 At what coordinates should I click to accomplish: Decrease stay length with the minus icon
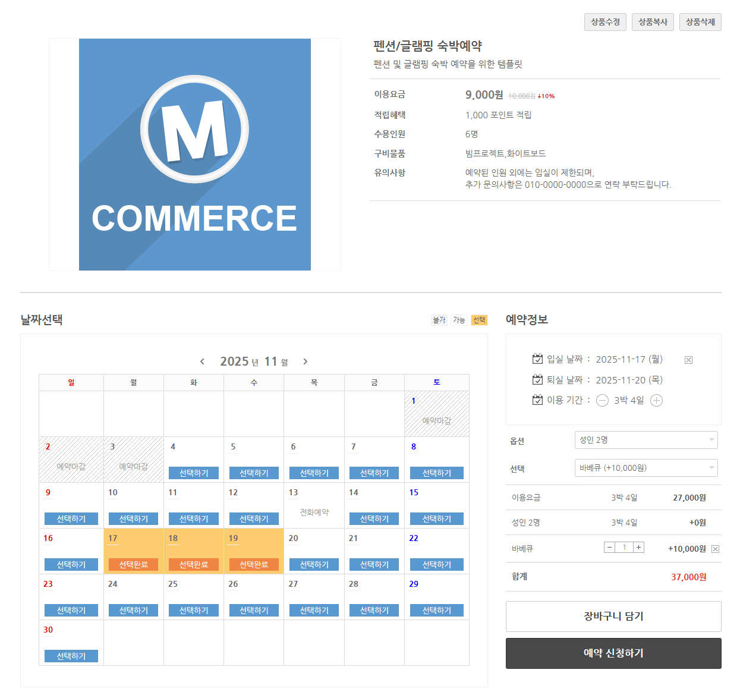(x=602, y=400)
